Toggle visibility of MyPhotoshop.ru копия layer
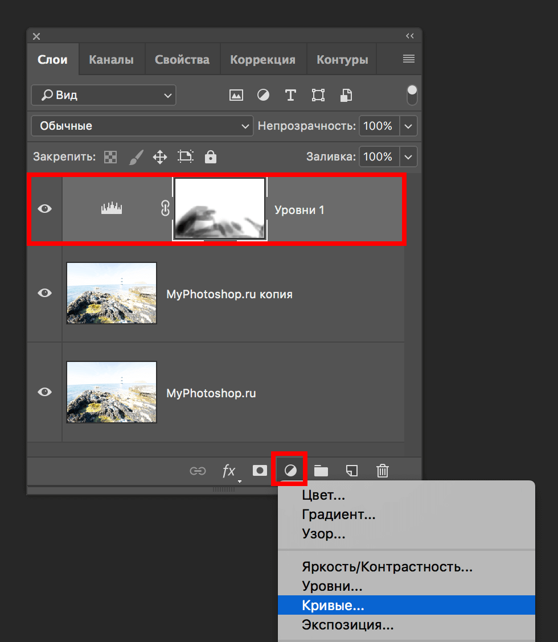The height and width of the screenshot is (642, 558). coord(44,293)
